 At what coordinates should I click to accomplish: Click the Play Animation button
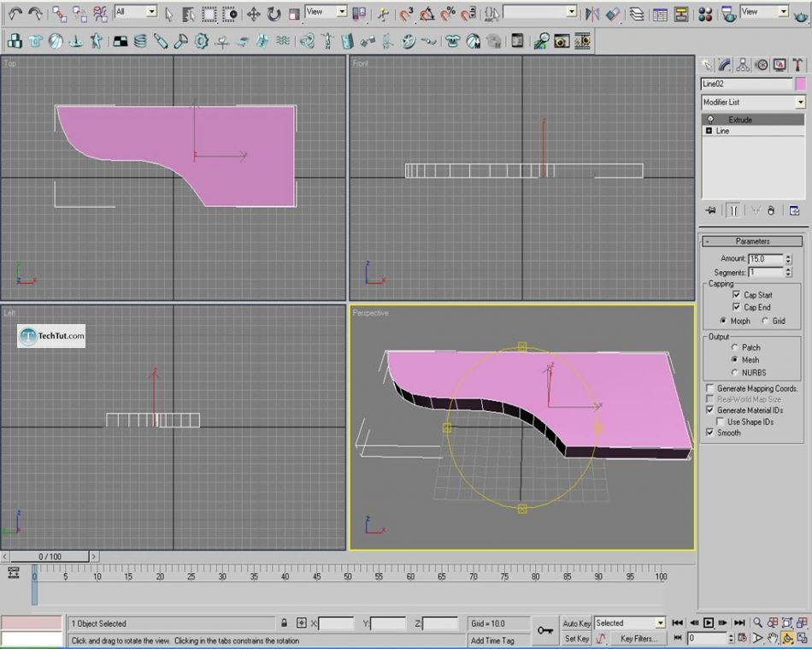(x=709, y=622)
